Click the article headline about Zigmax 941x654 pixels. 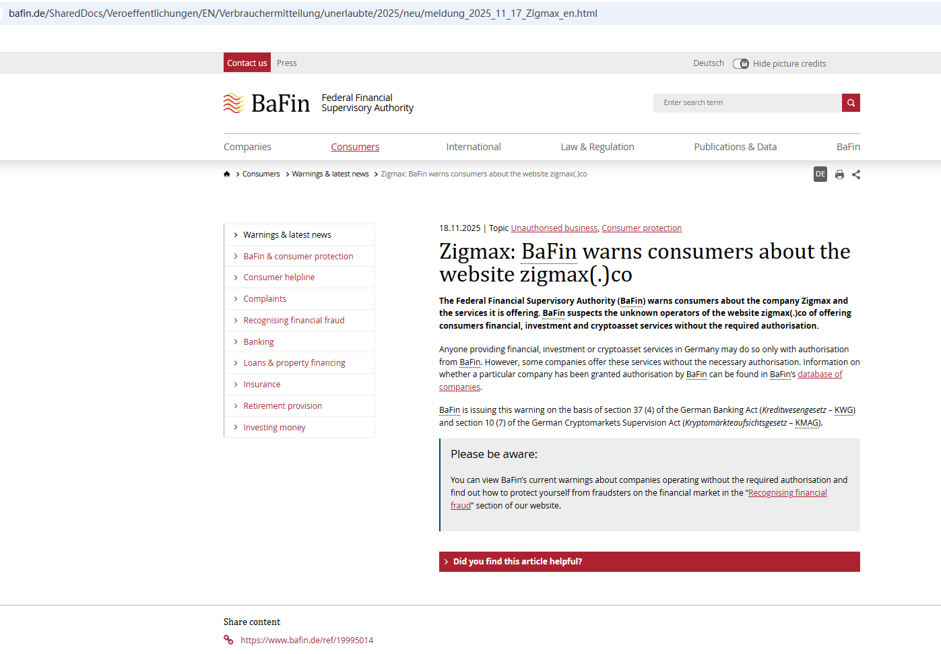645,263
